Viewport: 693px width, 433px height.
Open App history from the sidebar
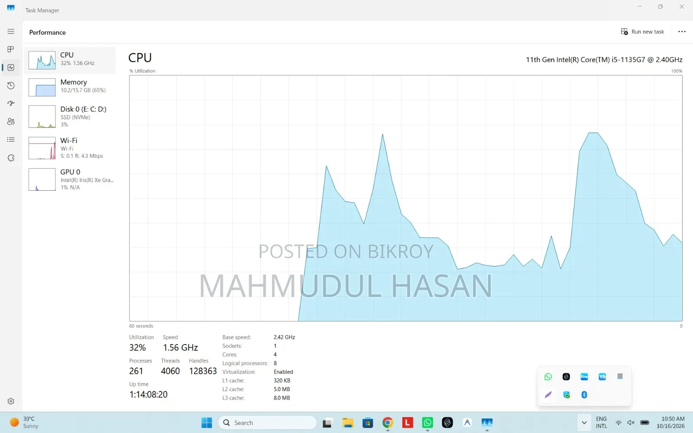point(11,85)
